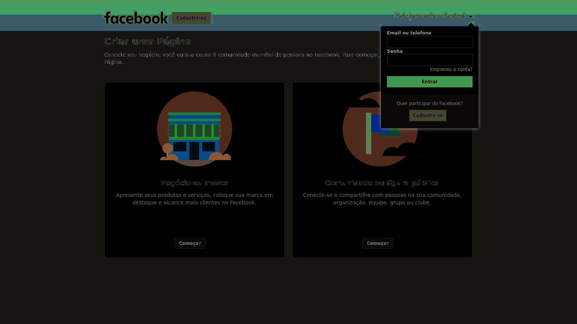Click the 'Conecte-se e compartilhe com pessoas' description
Image resolution: width=577 pixels, height=324 pixels.
pyautogui.click(x=382, y=199)
